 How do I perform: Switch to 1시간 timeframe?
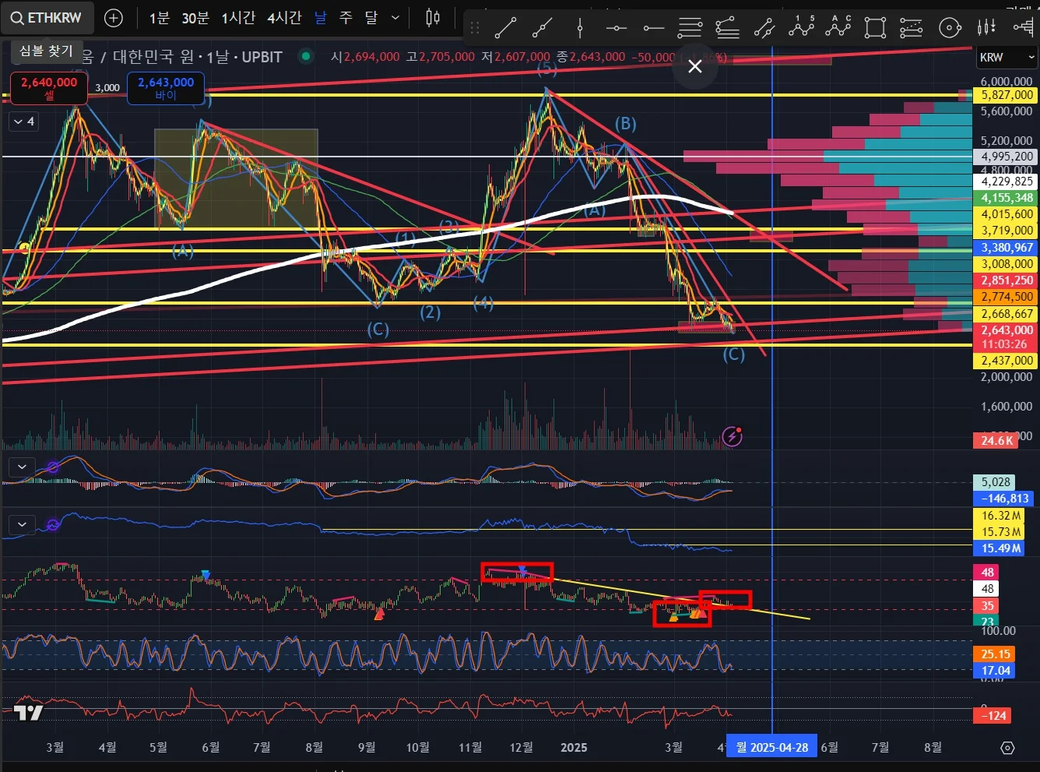(238, 17)
